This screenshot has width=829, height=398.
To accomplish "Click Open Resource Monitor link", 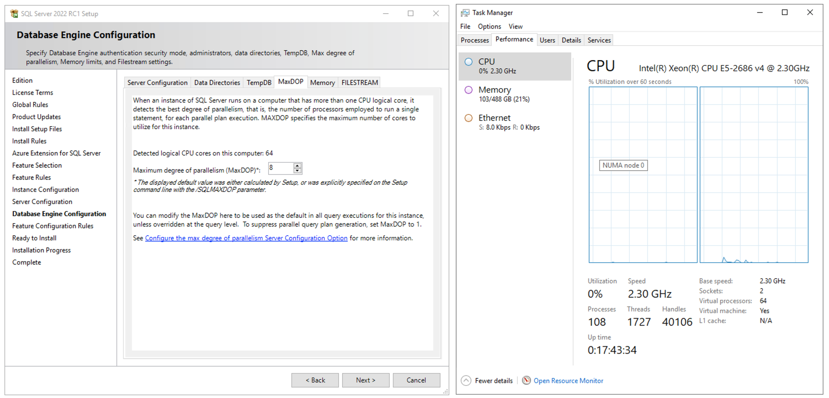I will 568,381.
